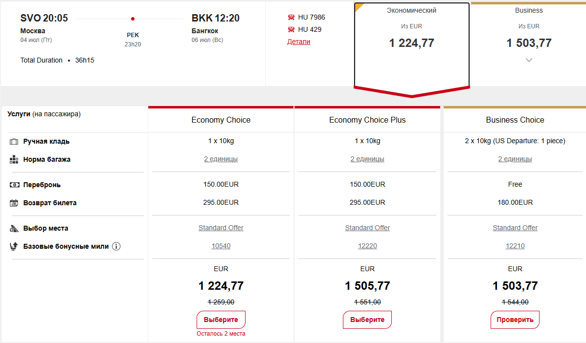Click struck-through price 1 544,00
The height and width of the screenshot is (343, 586).
coord(515,302)
